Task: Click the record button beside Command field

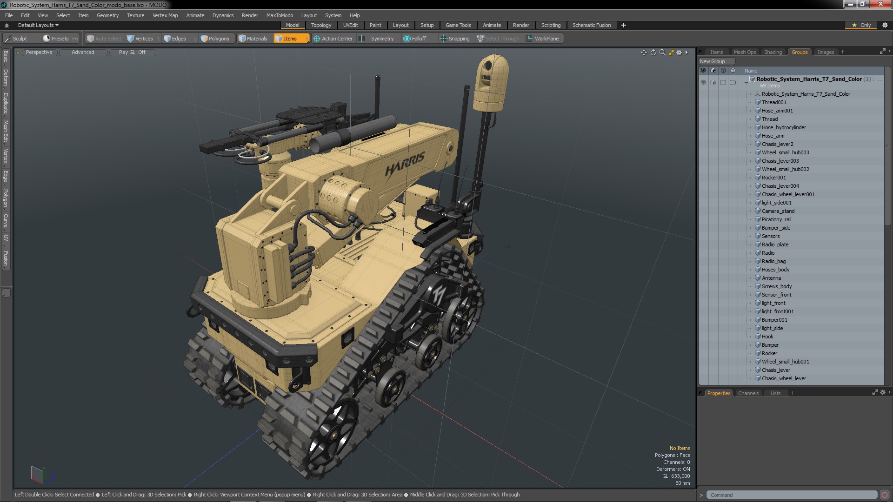Action: [885, 495]
